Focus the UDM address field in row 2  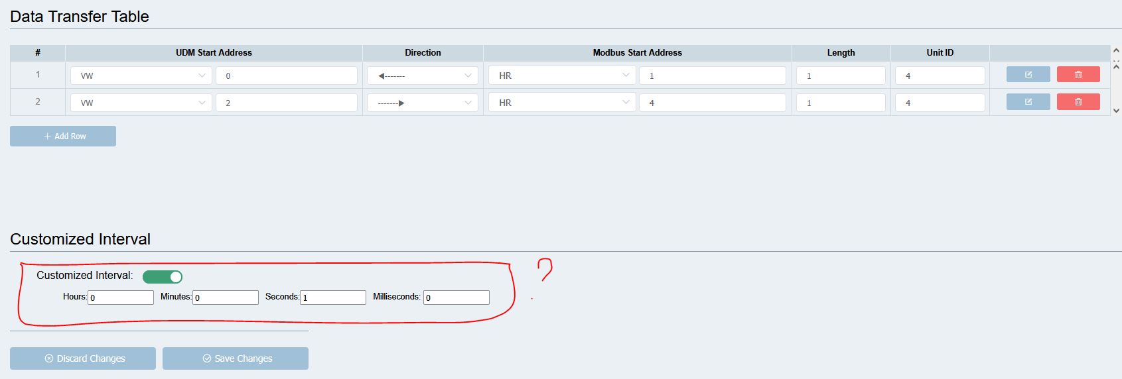coord(287,103)
